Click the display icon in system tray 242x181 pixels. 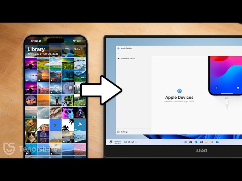click(x=133, y=142)
